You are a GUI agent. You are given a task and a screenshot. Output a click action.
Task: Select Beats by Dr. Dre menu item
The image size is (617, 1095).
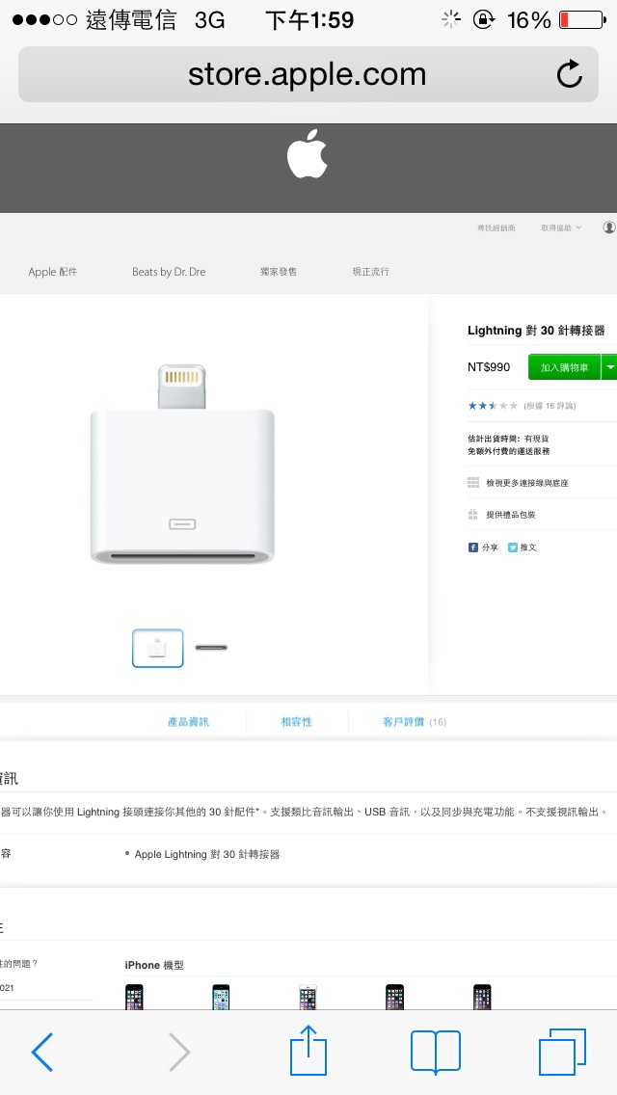click(169, 272)
